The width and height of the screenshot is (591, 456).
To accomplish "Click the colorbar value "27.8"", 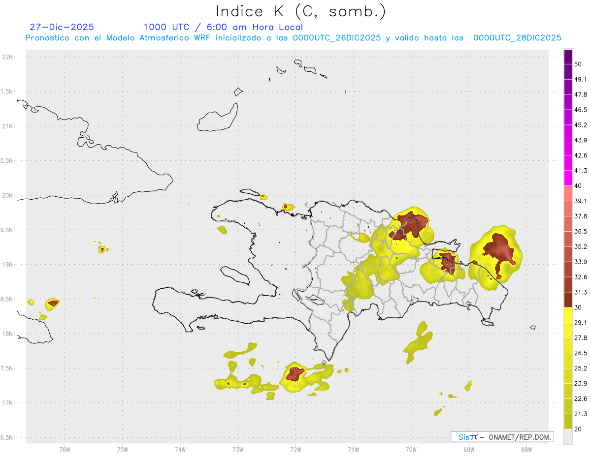I will click(581, 338).
